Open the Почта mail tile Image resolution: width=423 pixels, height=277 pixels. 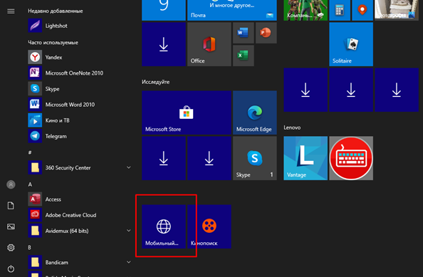232,10
